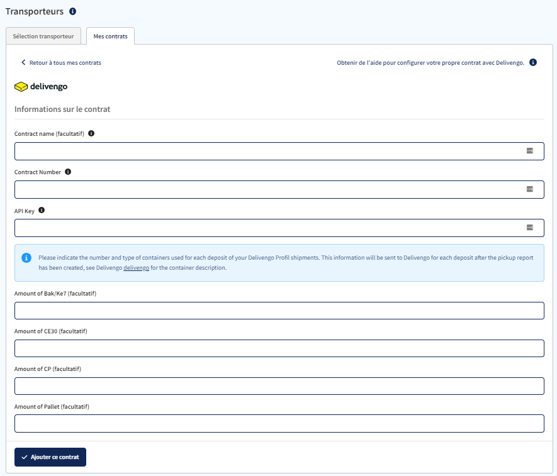
Task: Click the help info icon at top right
Action: pyautogui.click(x=533, y=62)
